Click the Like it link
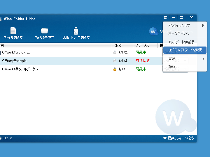 (x=7, y=138)
